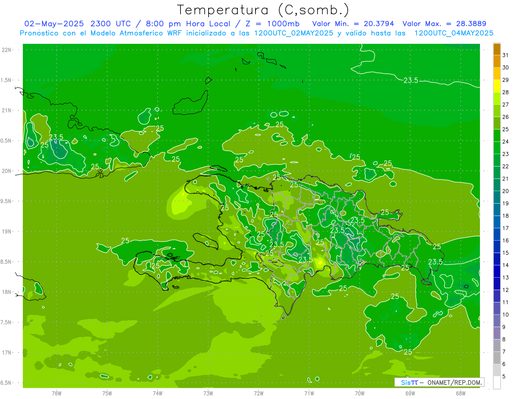517x399 pixels.
Task: Click the 19N latitude axis label
Action: pos(6,231)
